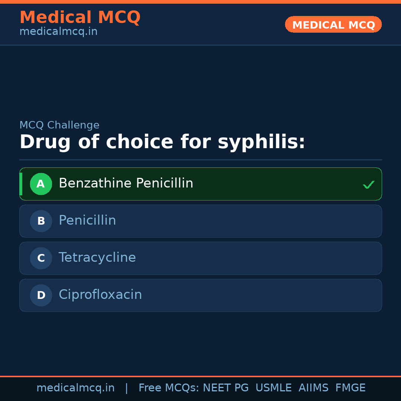Click the syphilis question heading
The height and width of the screenshot is (401, 401).
162,142
